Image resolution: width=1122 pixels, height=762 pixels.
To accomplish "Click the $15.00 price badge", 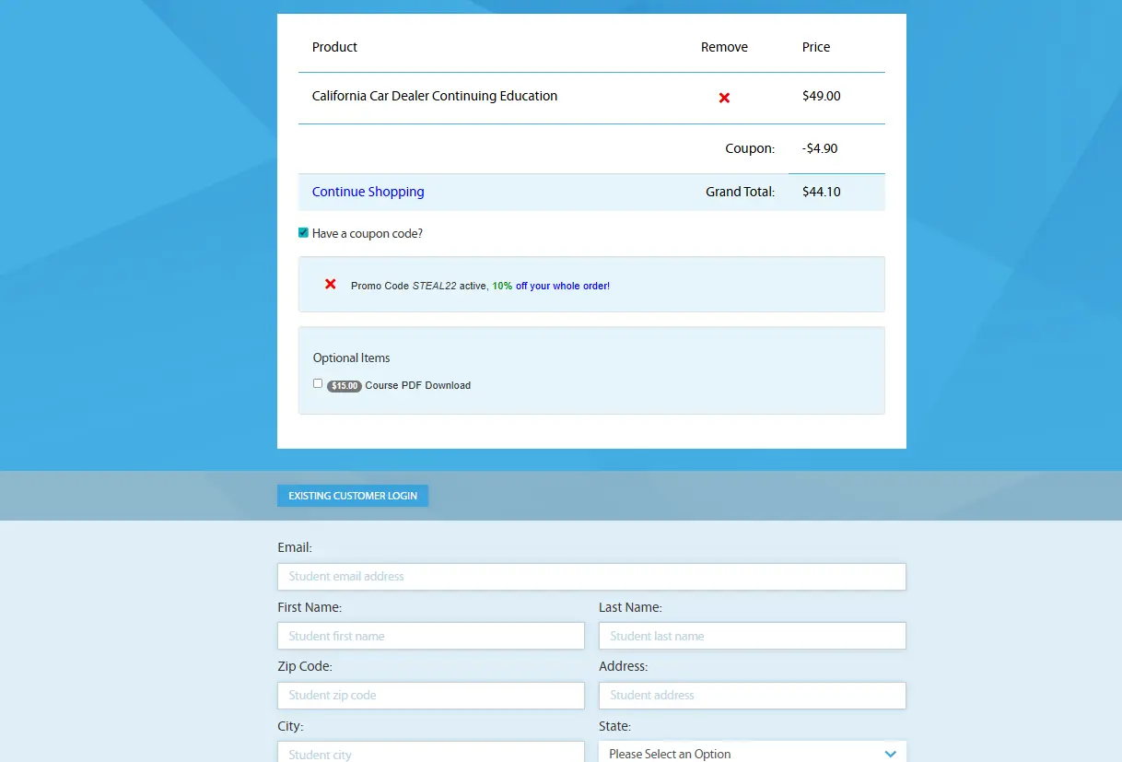I will (345, 386).
